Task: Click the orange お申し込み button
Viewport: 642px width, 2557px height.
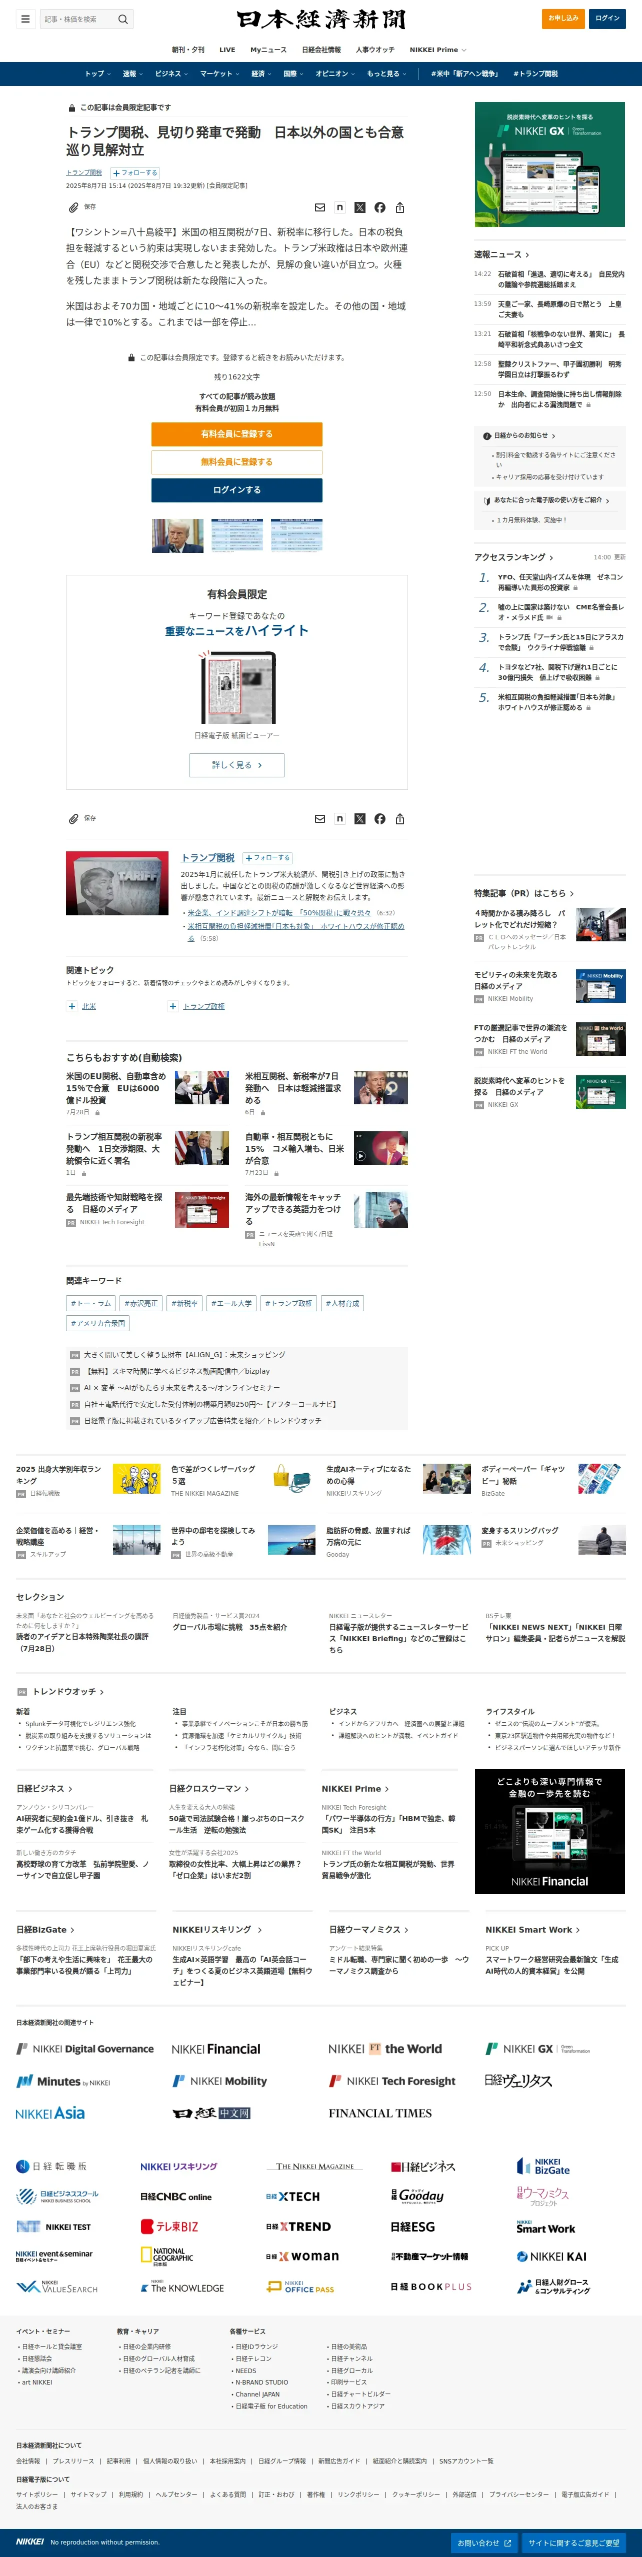Action: 564,18
